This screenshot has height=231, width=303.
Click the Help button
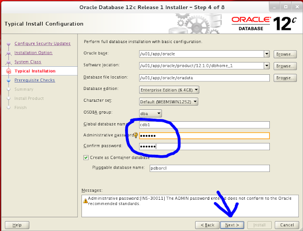click(x=17, y=225)
